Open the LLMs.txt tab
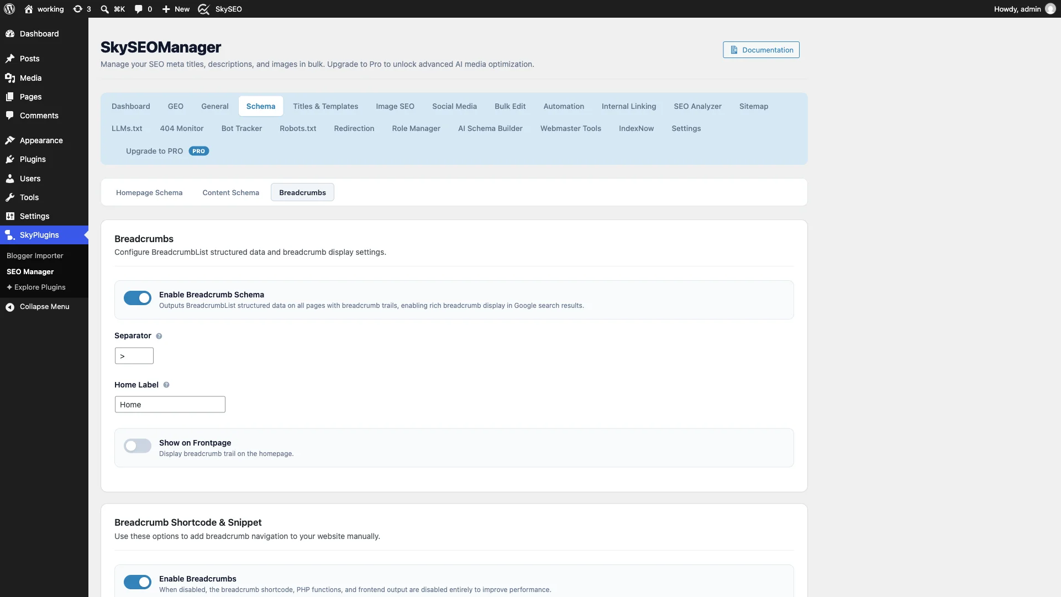Image resolution: width=1061 pixels, height=597 pixels. [x=127, y=128]
